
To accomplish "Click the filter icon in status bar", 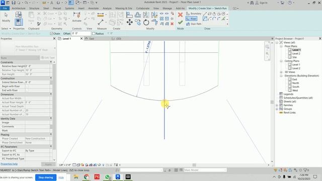I will 305,170.
